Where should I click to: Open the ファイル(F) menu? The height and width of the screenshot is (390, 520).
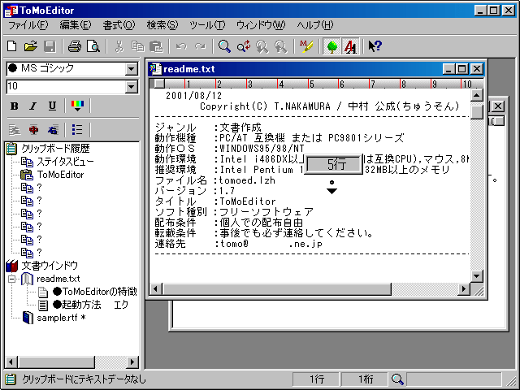coord(28,25)
